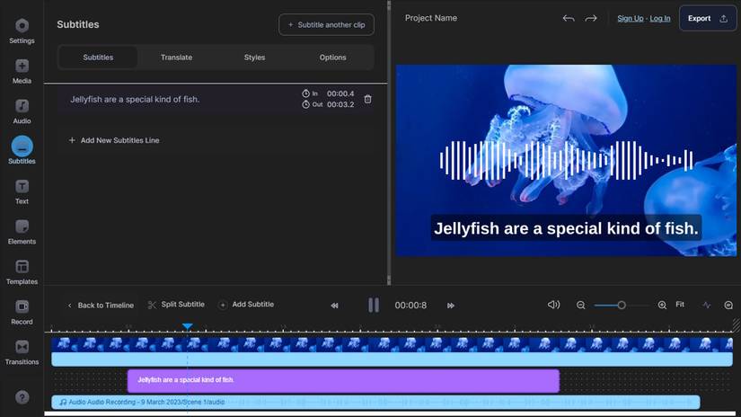Image resolution: width=741 pixels, height=417 pixels.
Task: Open the Sign Up link
Action: coord(630,19)
